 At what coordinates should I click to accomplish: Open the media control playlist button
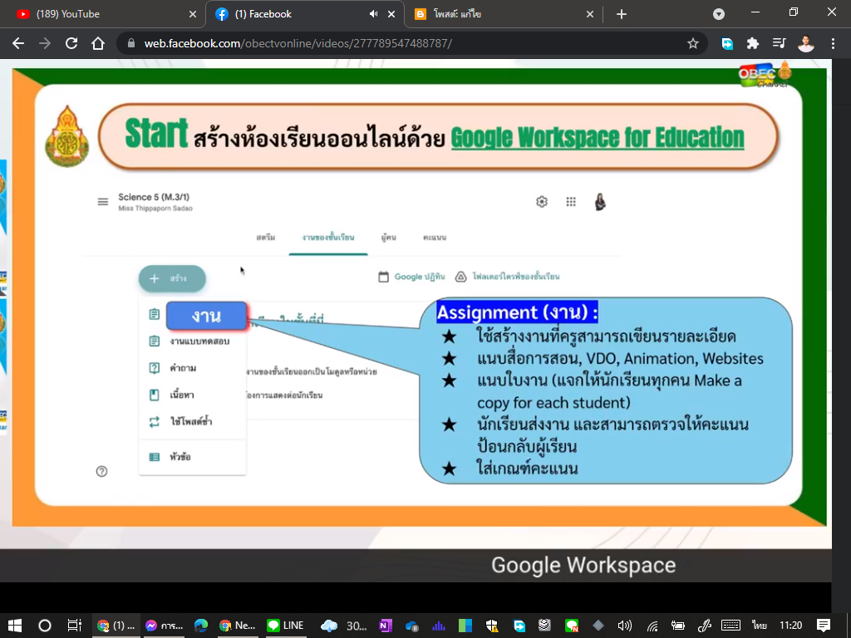tap(780, 43)
